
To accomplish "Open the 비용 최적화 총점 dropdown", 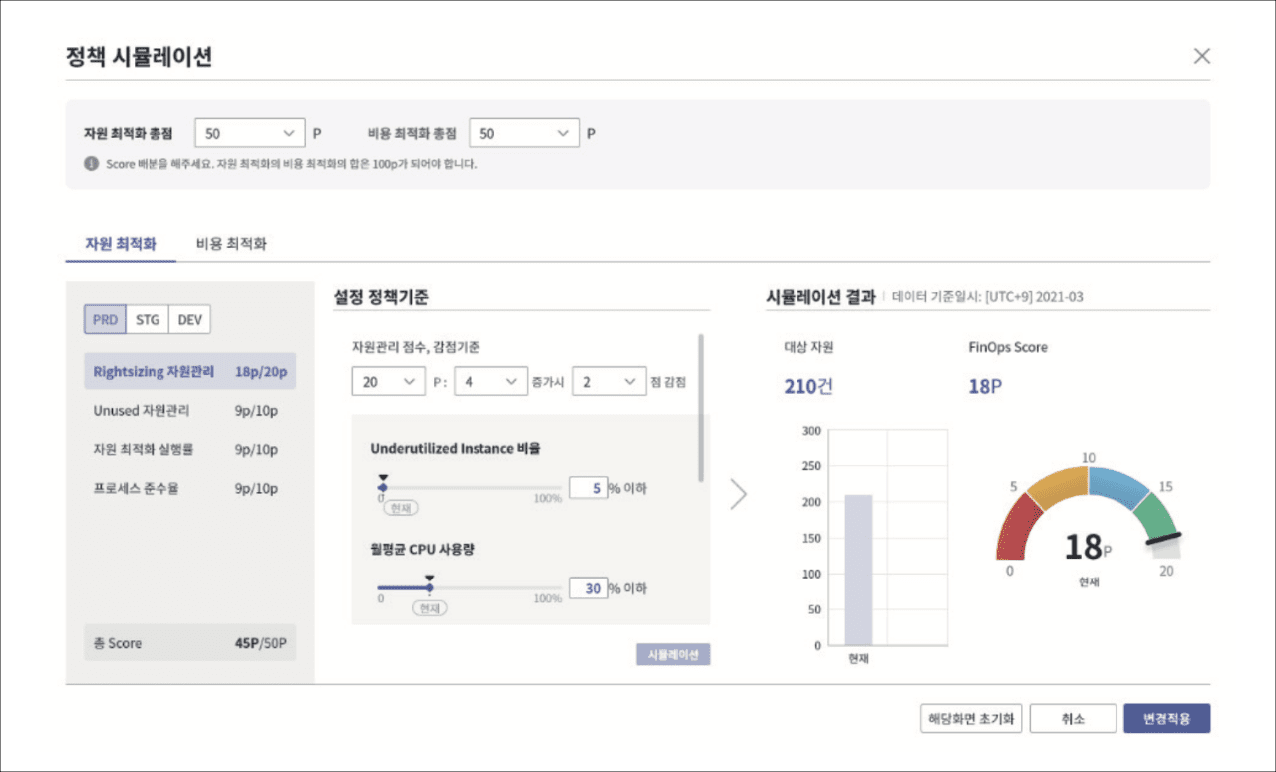I will [523, 133].
